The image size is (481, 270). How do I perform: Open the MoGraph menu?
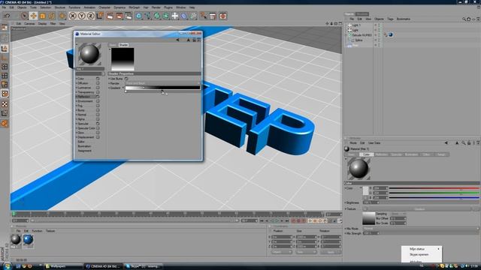[134, 7]
